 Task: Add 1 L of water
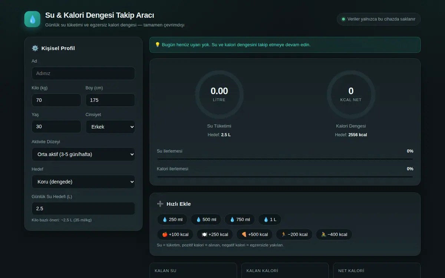pos(270,219)
